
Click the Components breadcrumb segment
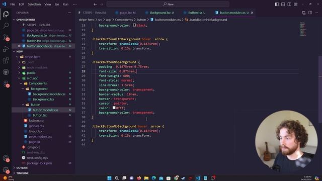point(124,20)
